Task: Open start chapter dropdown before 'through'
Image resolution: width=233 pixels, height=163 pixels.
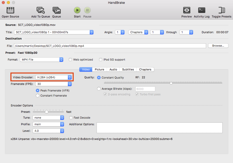Action: point(157,32)
